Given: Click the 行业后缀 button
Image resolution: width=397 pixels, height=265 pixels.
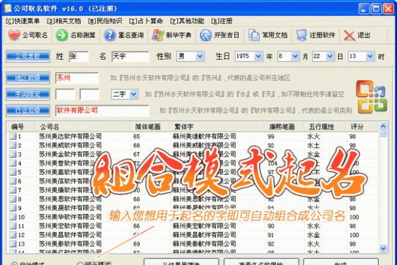Looking at the screenshot, I should click(x=28, y=111).
